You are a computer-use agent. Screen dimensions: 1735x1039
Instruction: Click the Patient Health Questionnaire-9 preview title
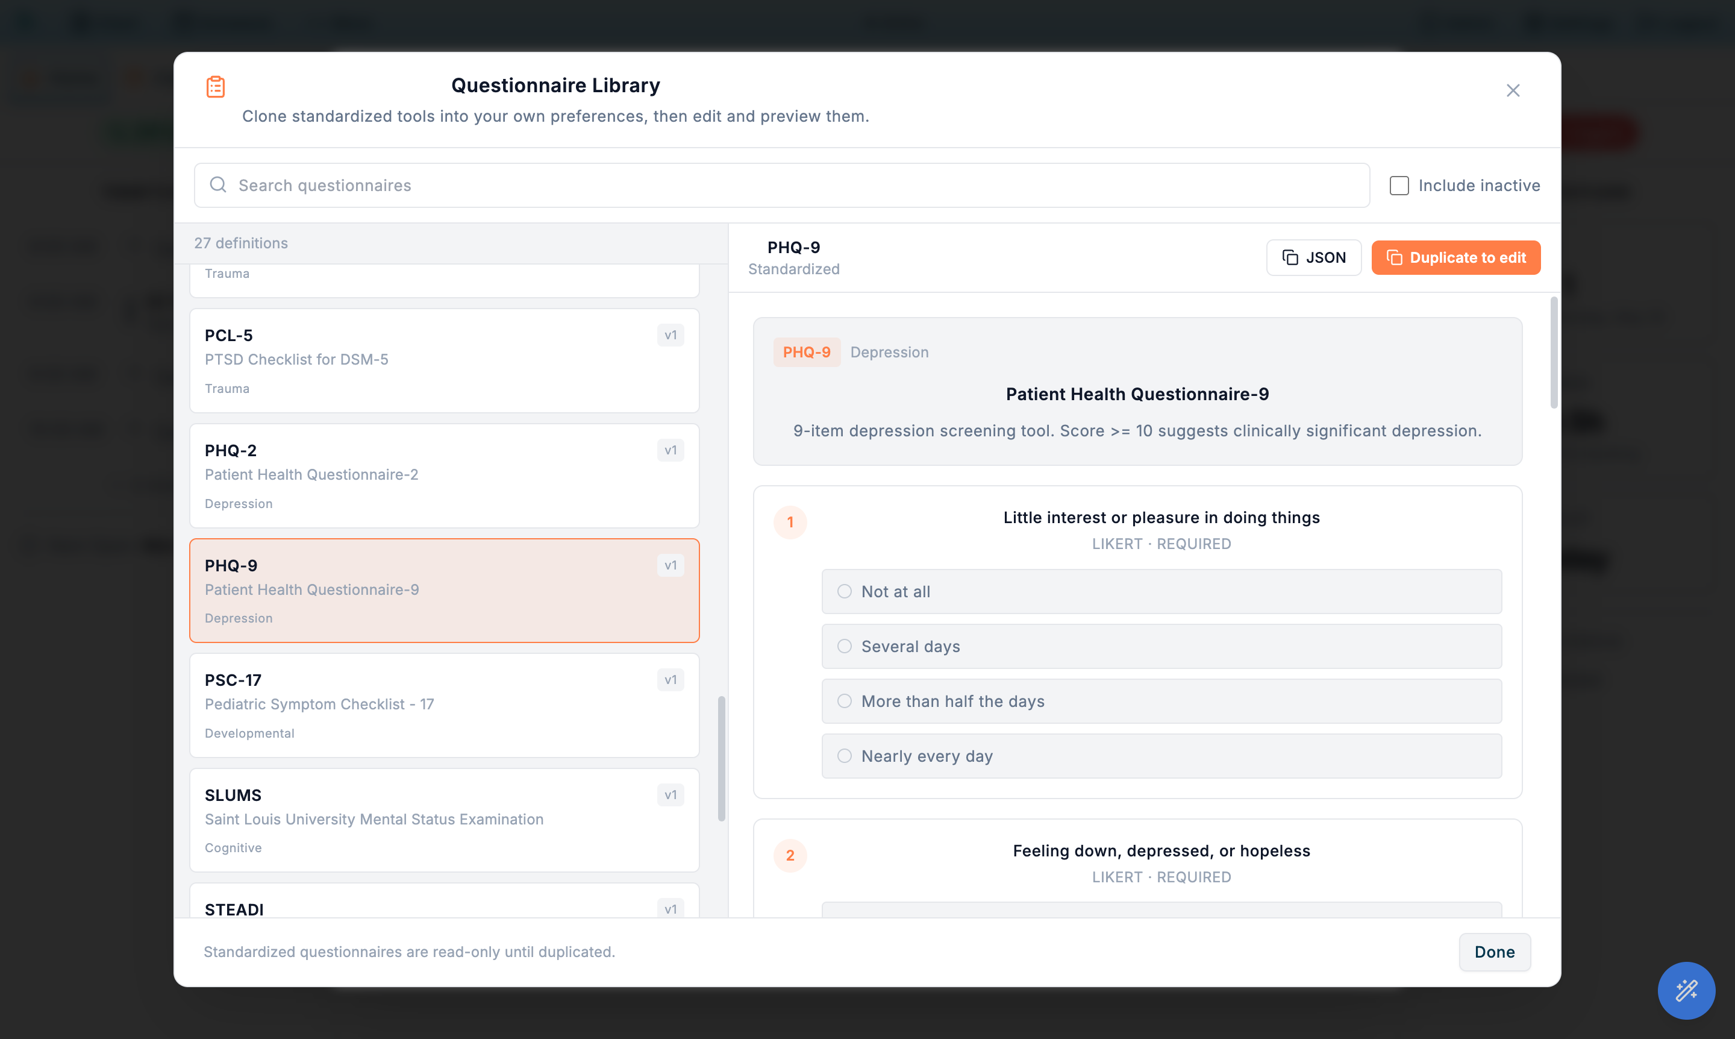1137,394
